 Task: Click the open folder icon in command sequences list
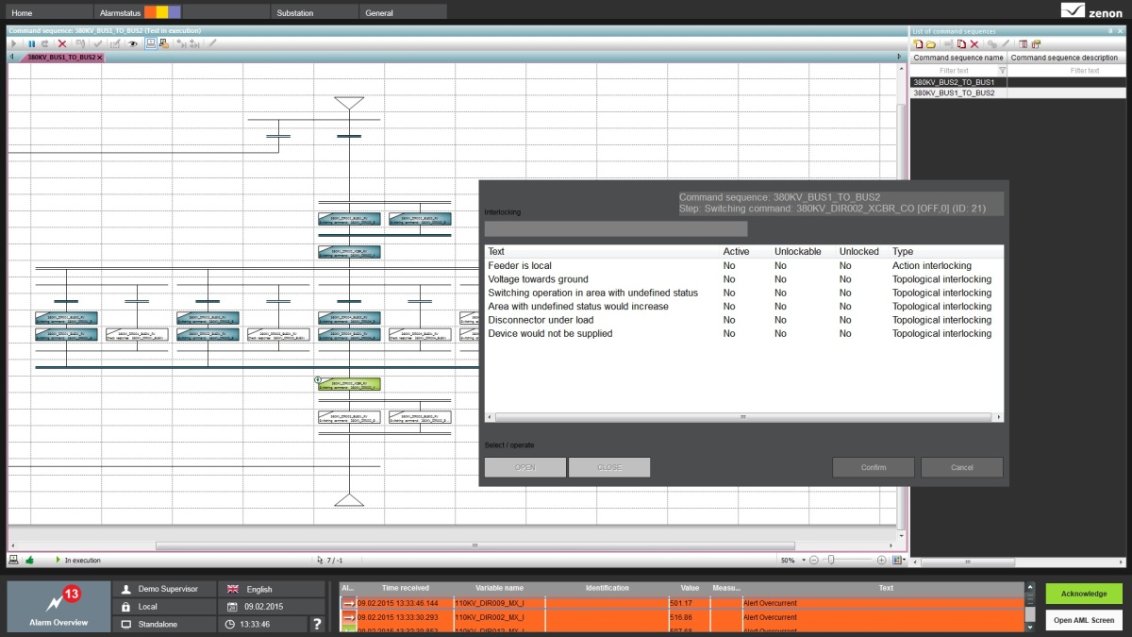(931, 43)
